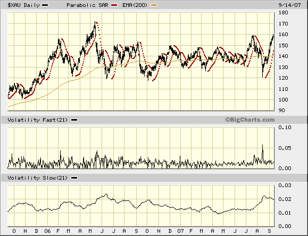Click the black $XAU Daily legend swatch
Image resolution: width=308 pixels, height=236 pixels.
pos(45,5)
